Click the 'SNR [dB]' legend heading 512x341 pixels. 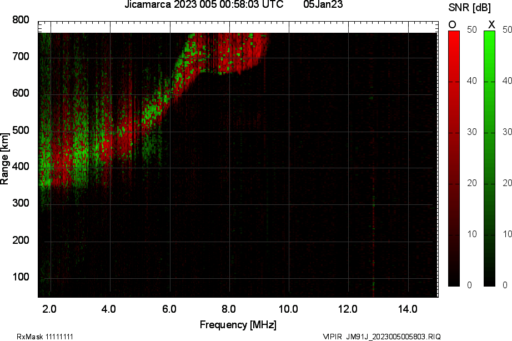coord(469,8)
